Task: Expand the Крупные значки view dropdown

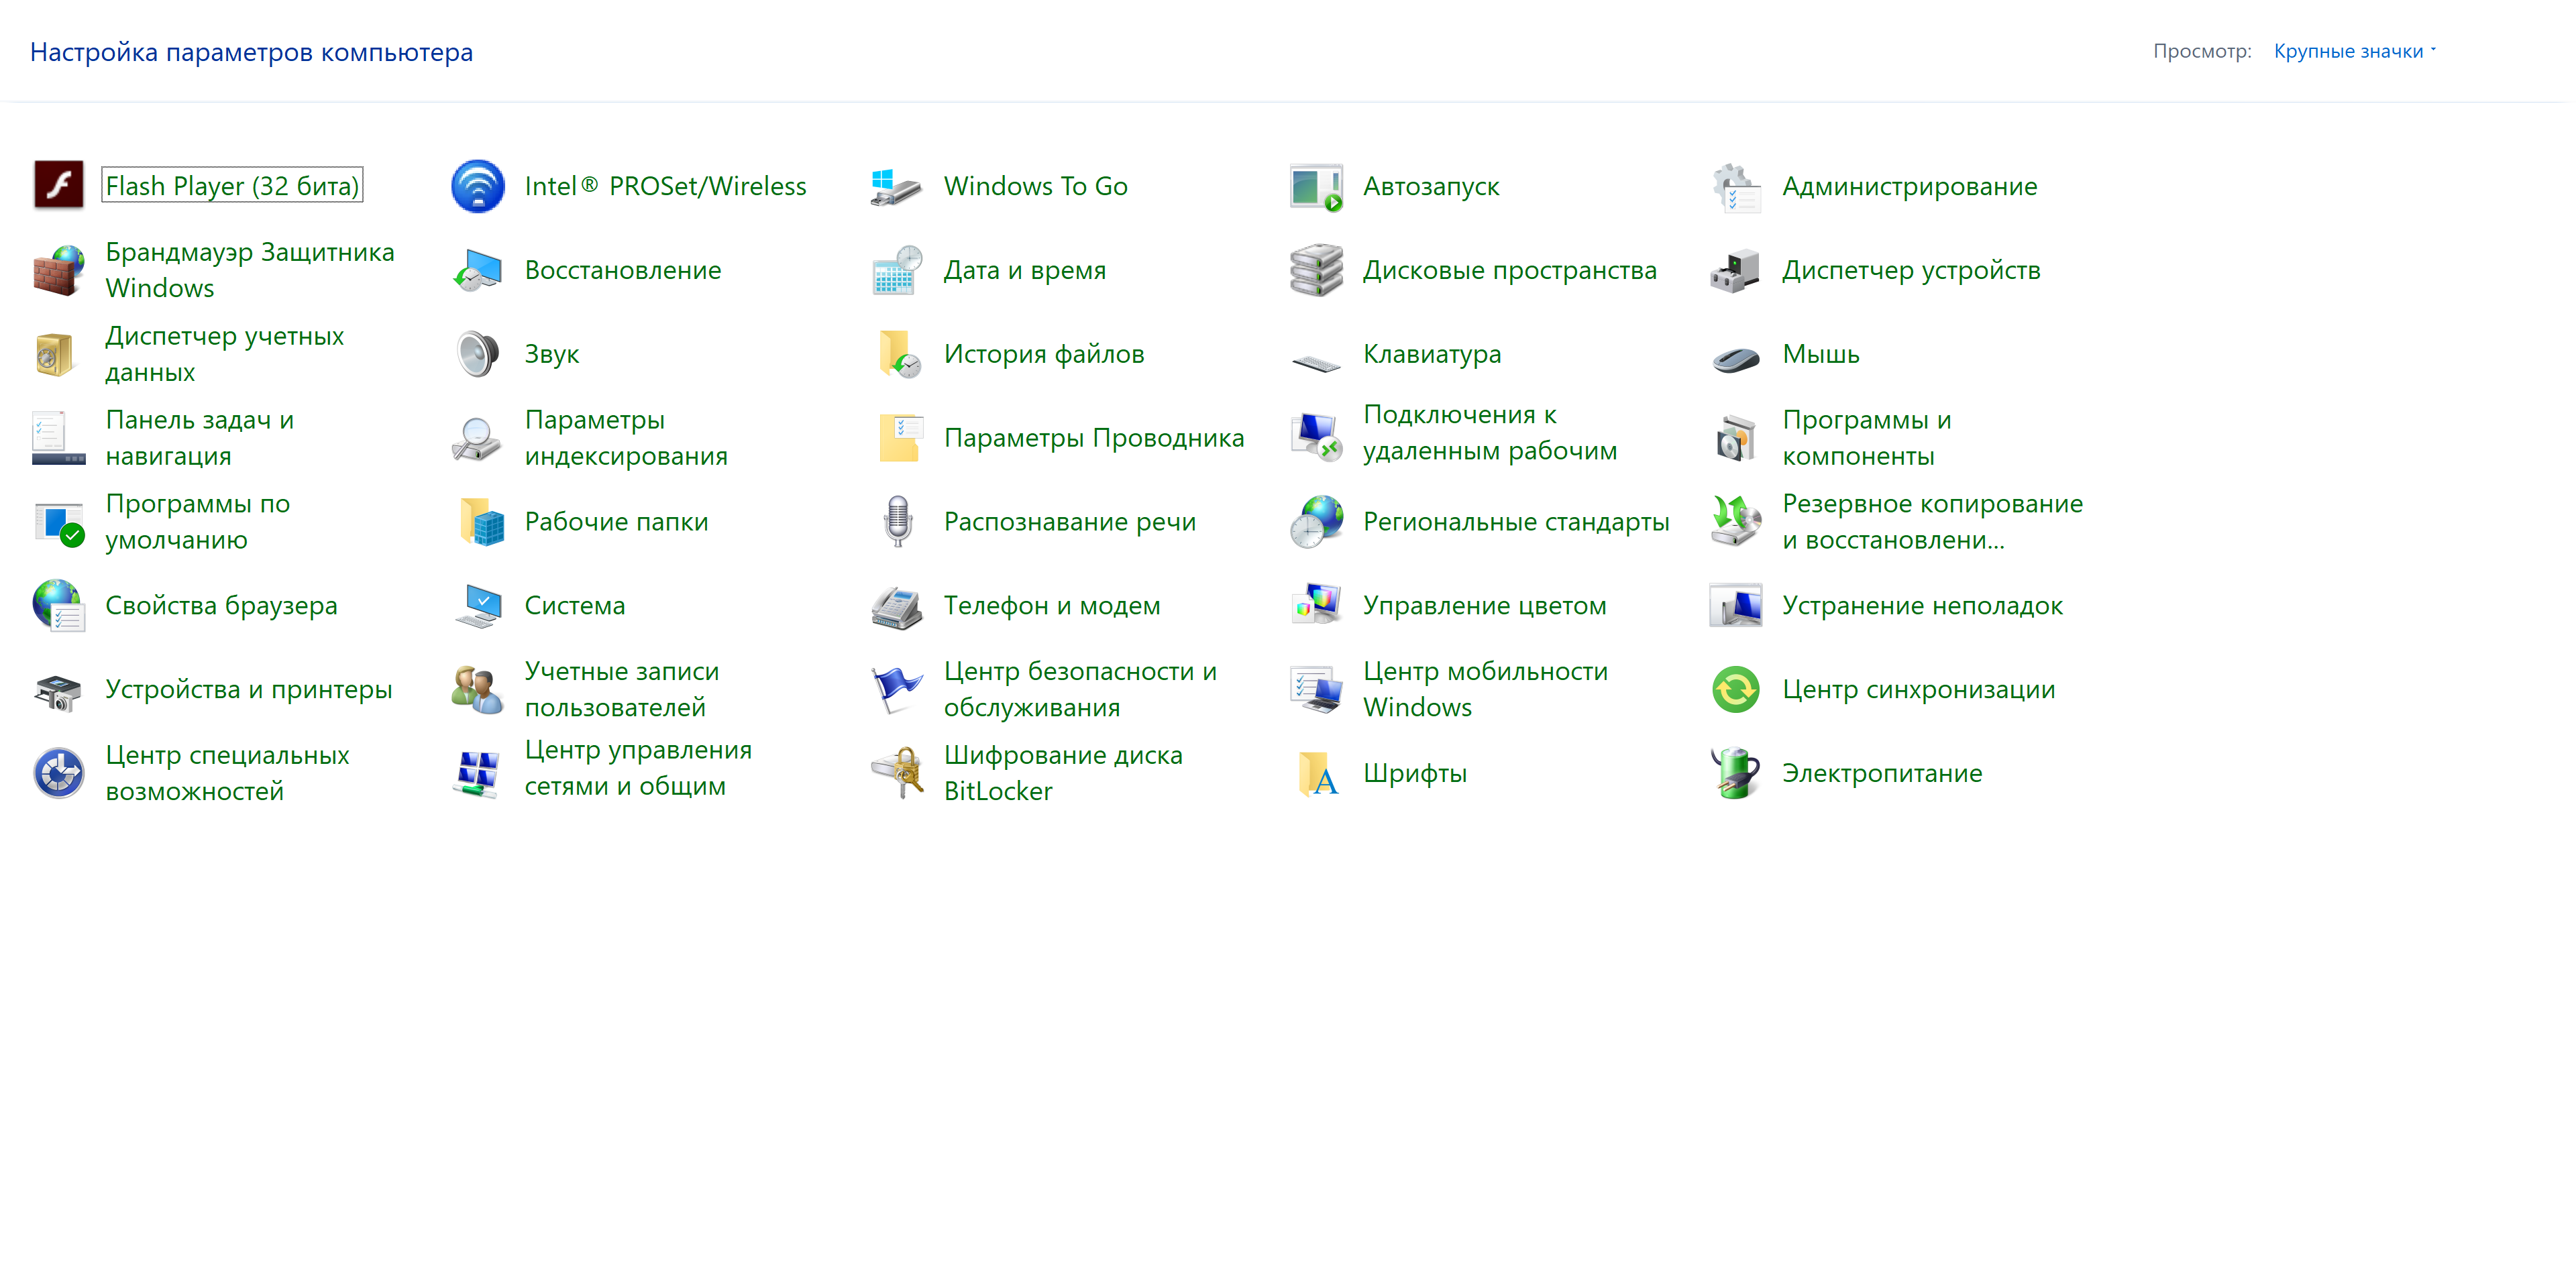Action: 2354,51
